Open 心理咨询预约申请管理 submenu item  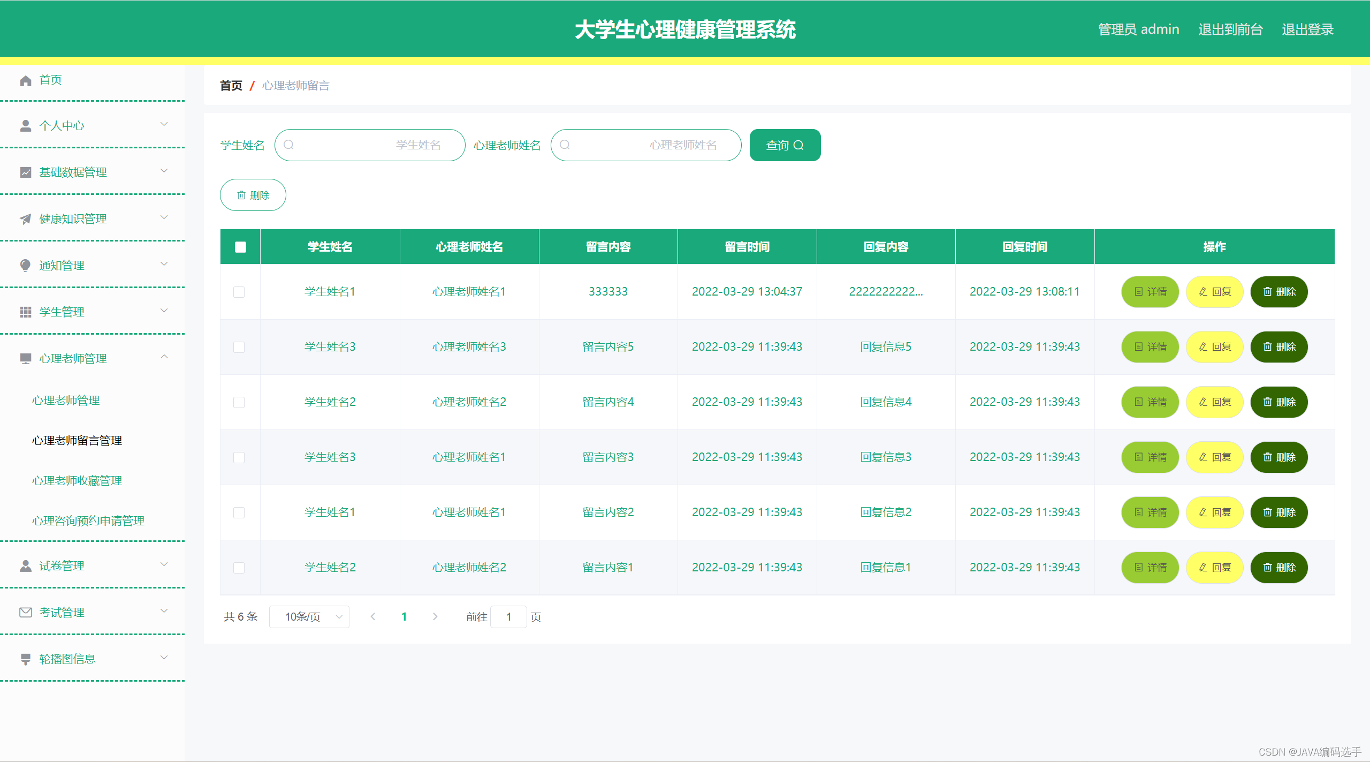pyautogui.click(x=88, y=521)
